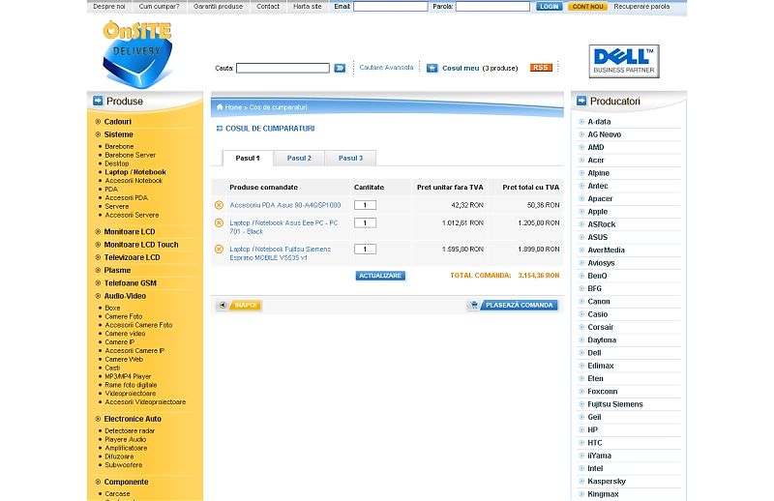Select HTC in Producatori list
Screen dimensions: 774x501
tap(595, 443)
